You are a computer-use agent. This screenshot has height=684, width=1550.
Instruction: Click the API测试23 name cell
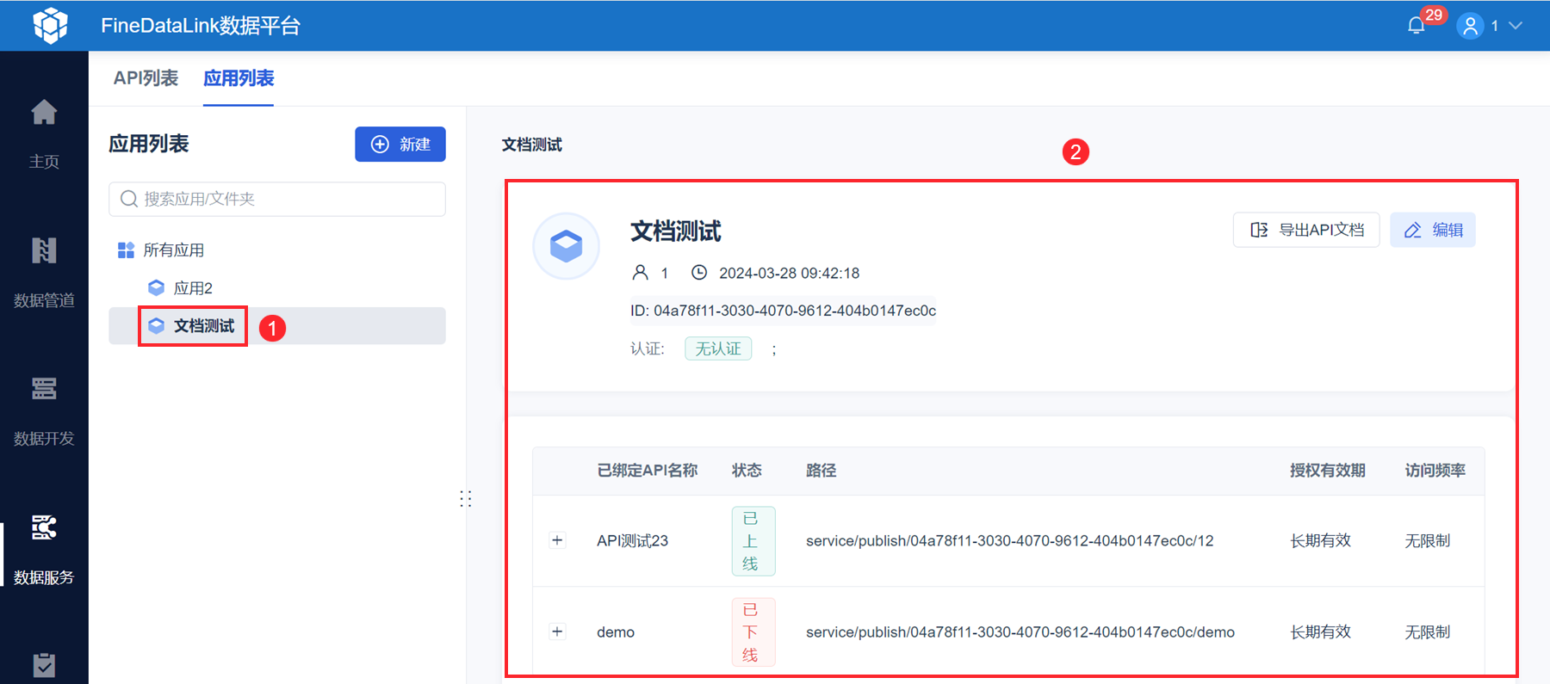[x=633, y=541]
